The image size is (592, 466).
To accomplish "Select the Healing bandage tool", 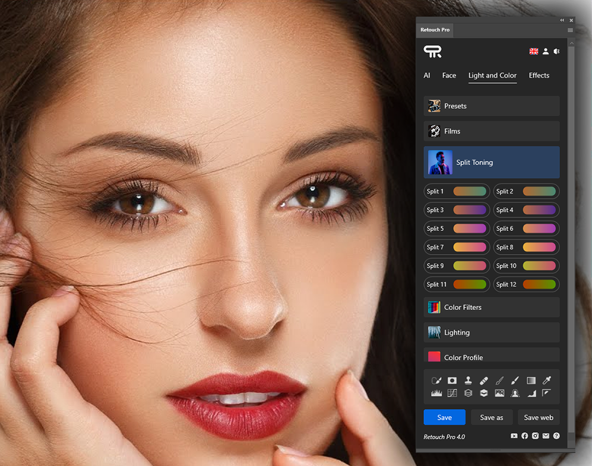I will [484, 381].
